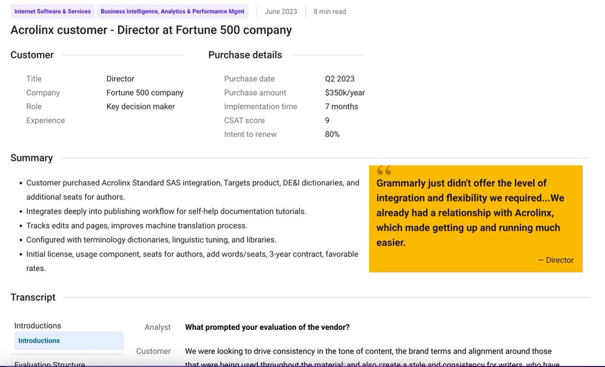This screenshot has height=367, width=605.
Task: Select the Business Intelligence, Analytics & Performance Mgmt tag
Action: (x=172, y=12)
